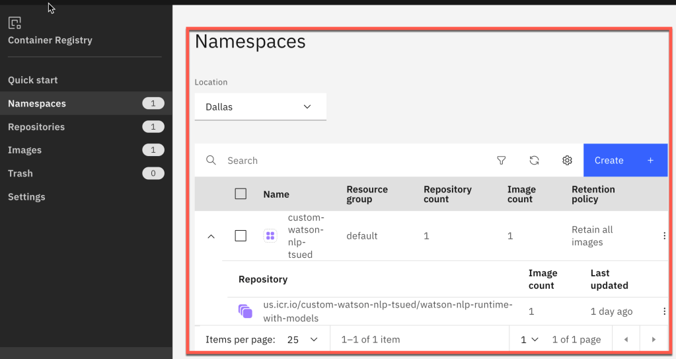This screenshot has height=359, width=676.
Task: Open overflow menu for custom-watson-nlp-tsued namespace
Action: click(664, 236)
